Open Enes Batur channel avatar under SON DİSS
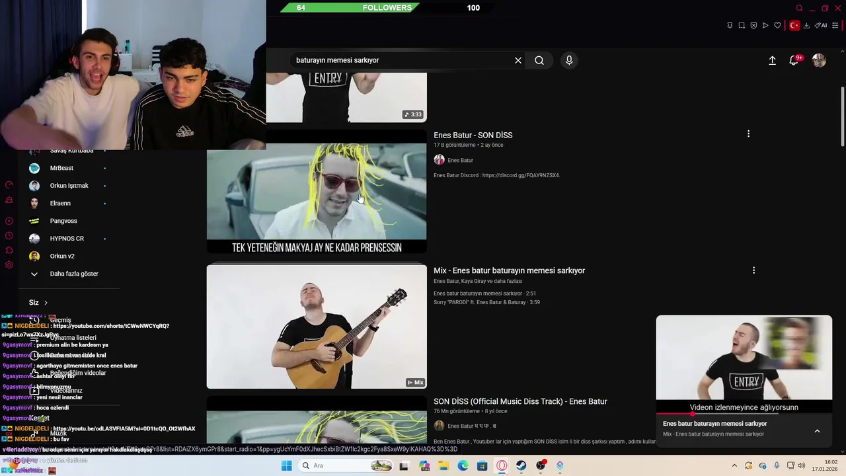Viewport: 846px width, 476px height. (x=439, y=159)
